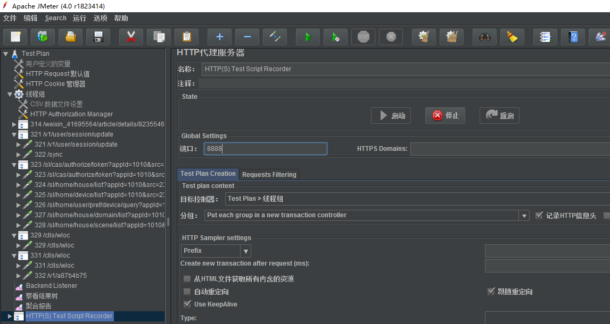Screen dimensions: 610x324
Task: Click the 停止 stop button
Action: point(445,116)
